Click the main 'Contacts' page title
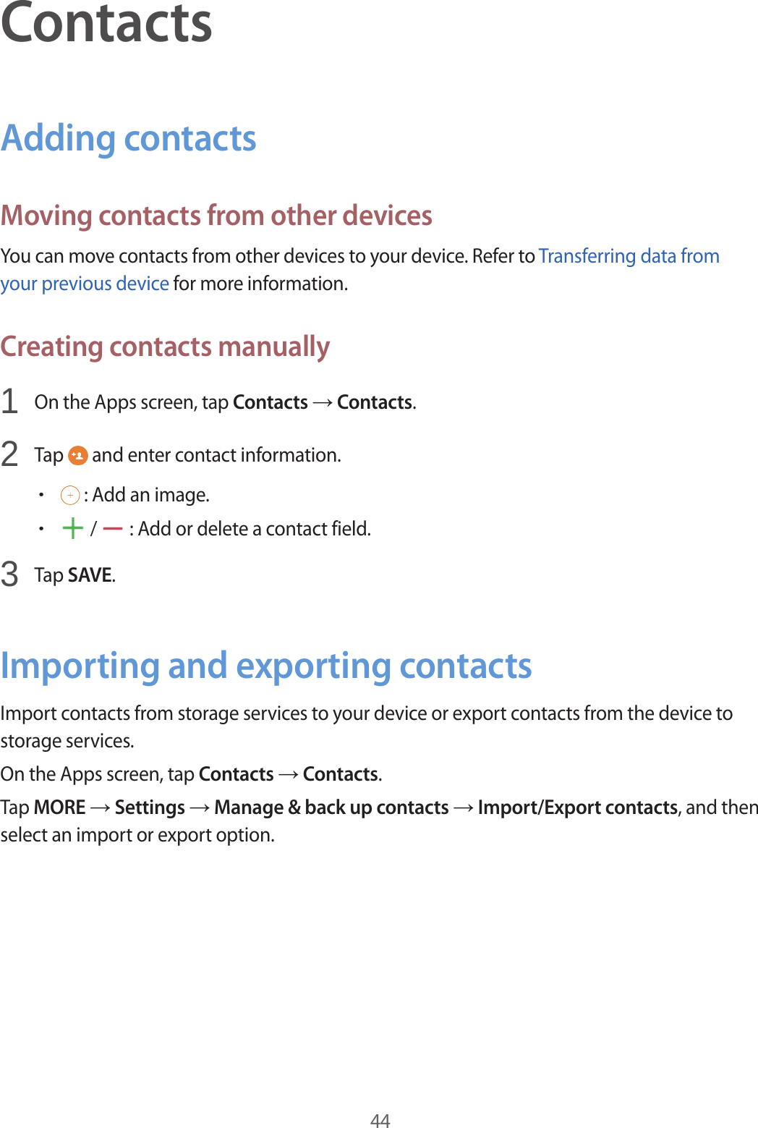This screenshot has width=758, height=1128. click(106, 23)
